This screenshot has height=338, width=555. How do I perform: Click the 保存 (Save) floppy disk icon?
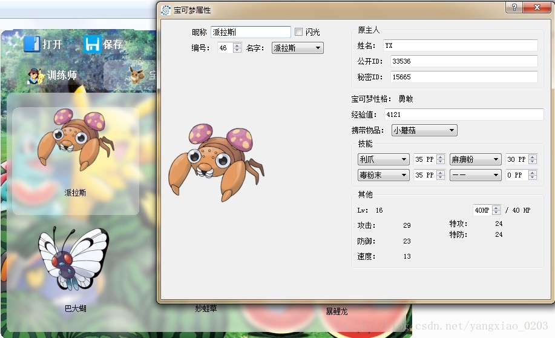pos(93,44)
